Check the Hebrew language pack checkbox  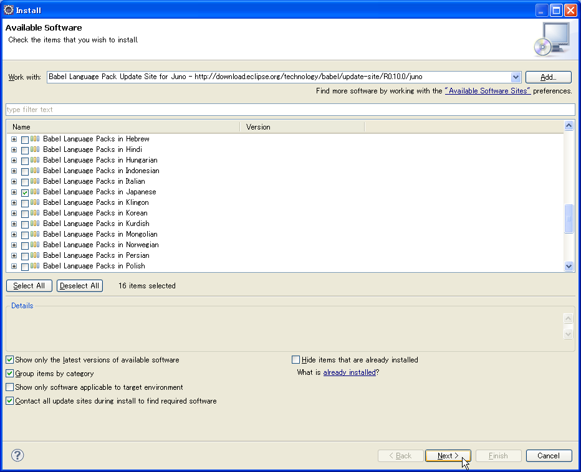pyautogui.click(x=25, y=140)
